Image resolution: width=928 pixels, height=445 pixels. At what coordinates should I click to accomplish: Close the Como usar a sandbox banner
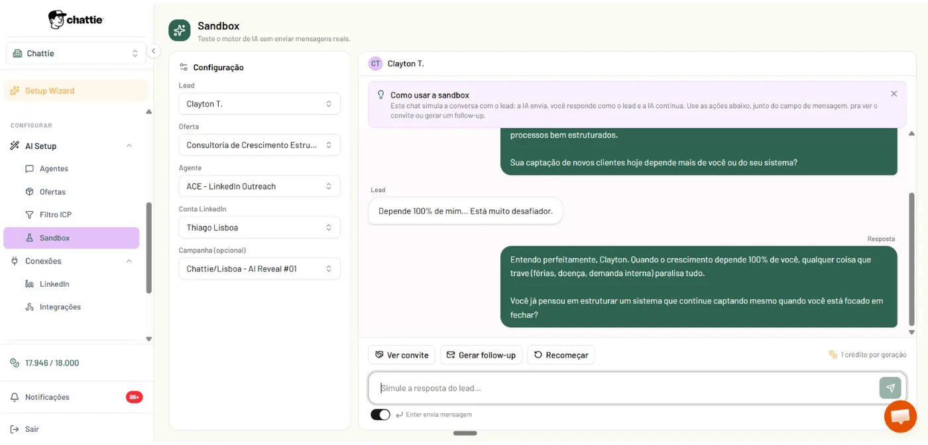tap(894, 94)
